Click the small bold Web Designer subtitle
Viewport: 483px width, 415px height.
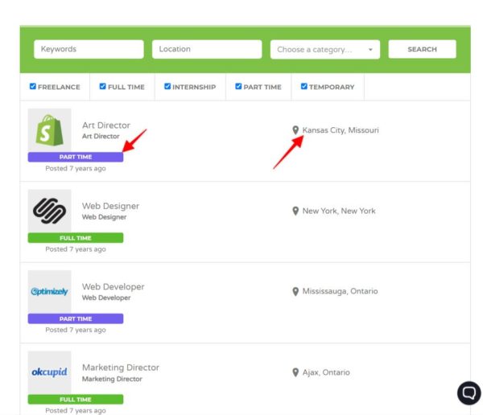tap(104, 217)
